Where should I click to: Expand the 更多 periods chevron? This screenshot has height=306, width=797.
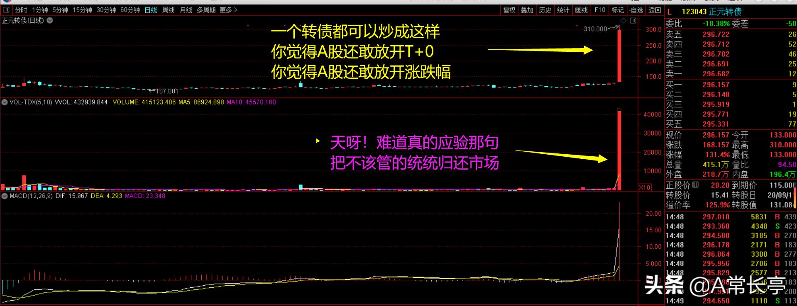point(236,10)
